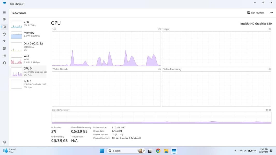The image size is (276, 155).
Task: Open Task Manager settings gear
Action: click(x=4, y=142)
